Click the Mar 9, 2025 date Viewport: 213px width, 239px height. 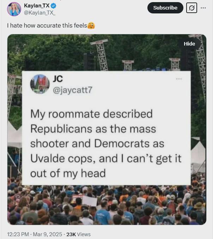click(x=48, y=234)
